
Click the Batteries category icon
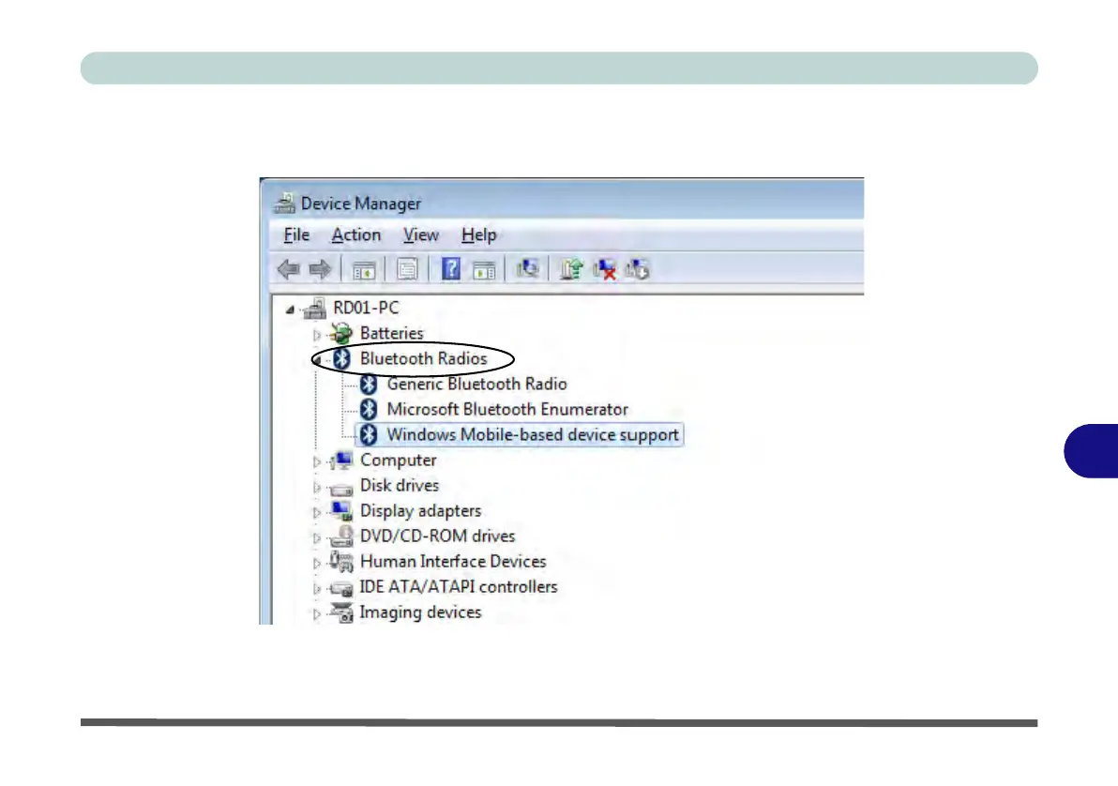point(341,333)
